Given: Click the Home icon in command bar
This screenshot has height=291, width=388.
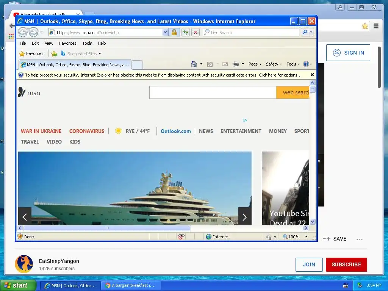Looking at the screenshot, I should (x=194, y=64).
